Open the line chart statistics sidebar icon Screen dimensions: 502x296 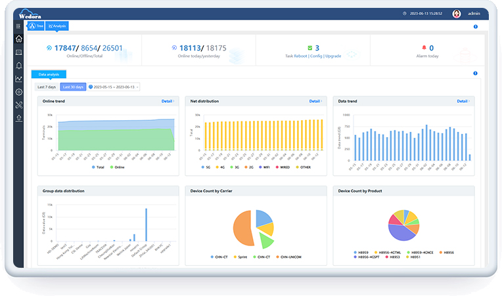18,79
